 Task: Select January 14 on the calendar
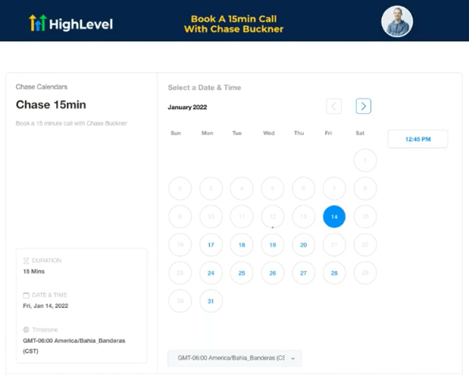pos(334,216)
